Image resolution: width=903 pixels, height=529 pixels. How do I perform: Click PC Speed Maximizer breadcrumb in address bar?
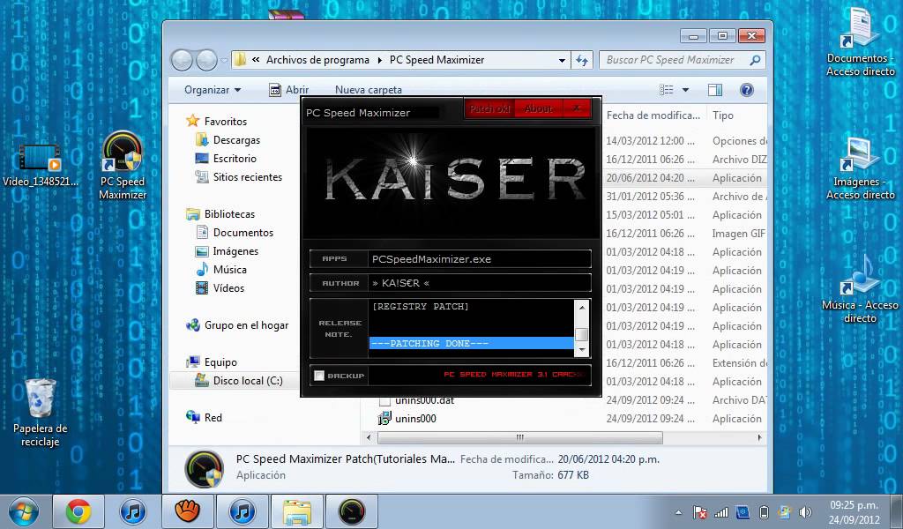click(x=437, y=60)
